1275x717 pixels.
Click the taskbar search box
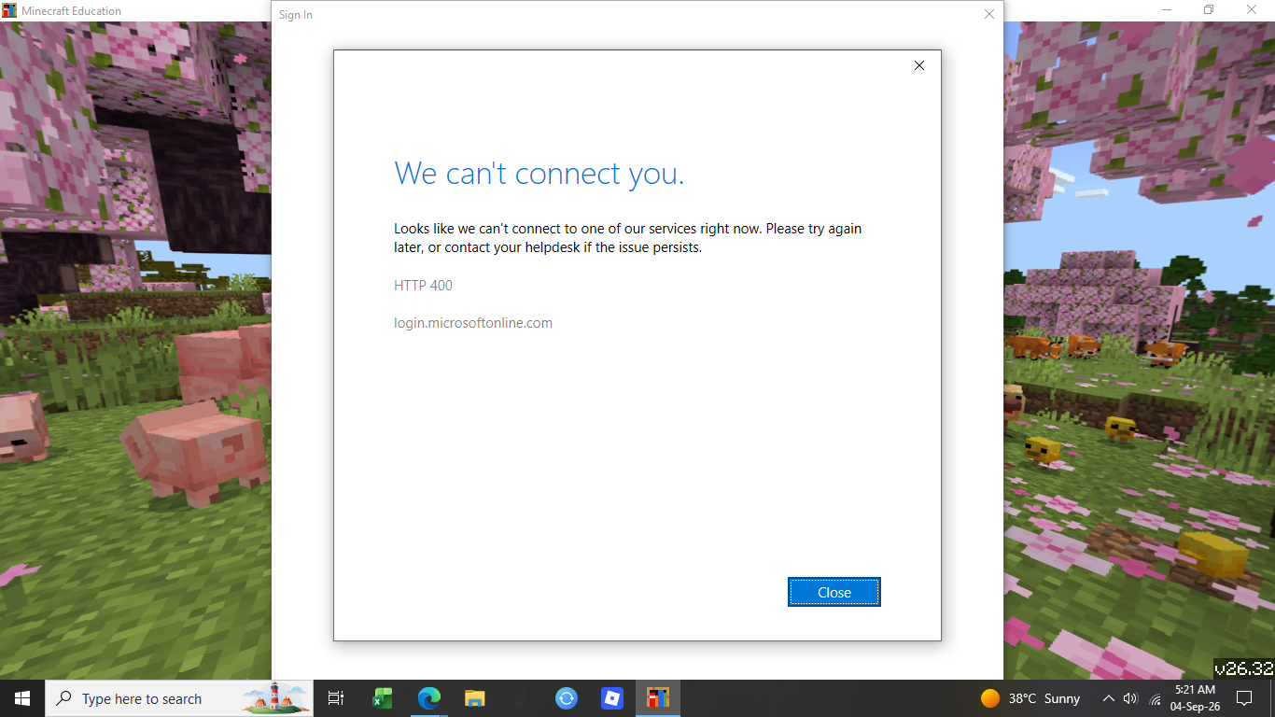click(x=179, y=698)
